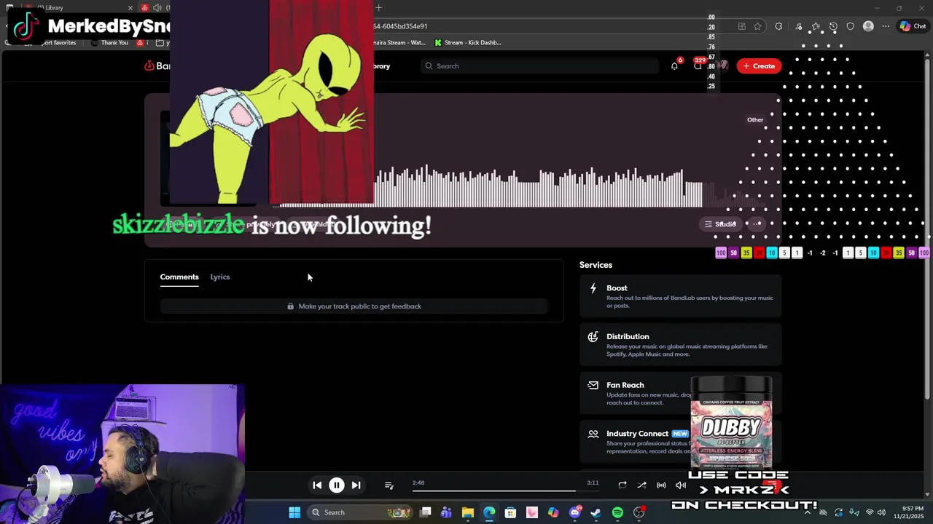Open Edge history icon
Viewport: 933px width, 524px height.
tap(833, 26)
